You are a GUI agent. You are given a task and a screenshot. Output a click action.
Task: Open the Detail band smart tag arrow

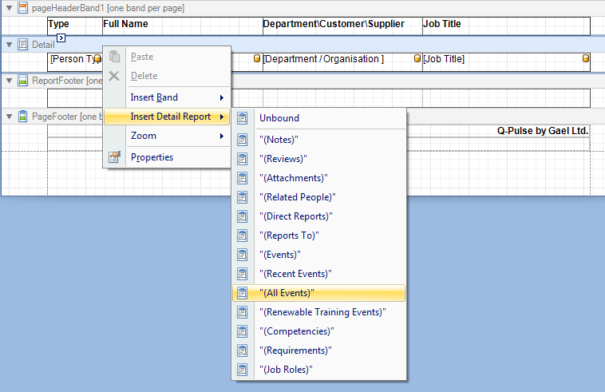61,38
